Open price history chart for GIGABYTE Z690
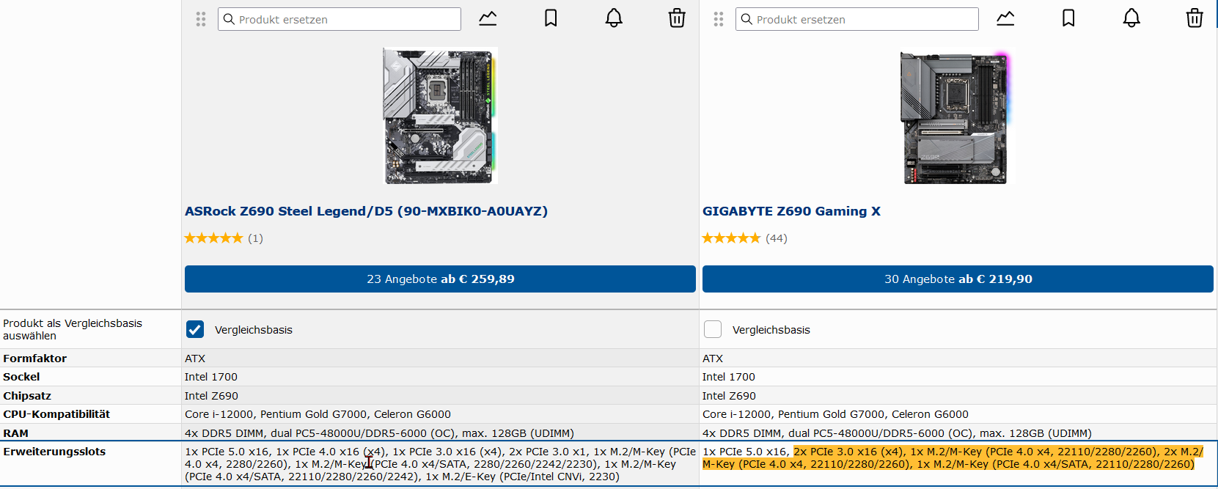This screenshot has height=489, width=1218. (1005, 18)
